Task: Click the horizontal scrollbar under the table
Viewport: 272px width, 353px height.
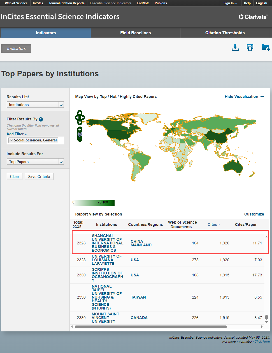Action: click(x=151, y=327)
